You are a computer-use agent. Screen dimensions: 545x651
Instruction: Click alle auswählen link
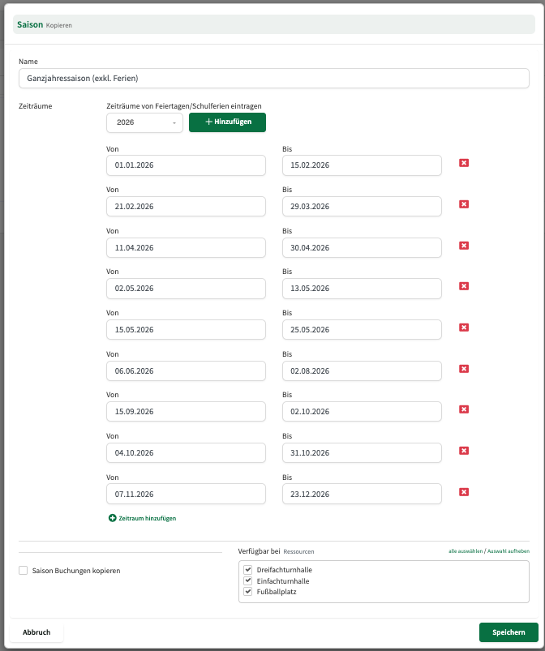pyautogui.click(x=465, y=551)
